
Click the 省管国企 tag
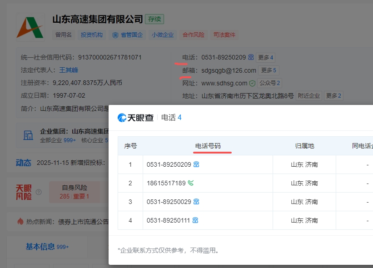pyautogui.click(x=127, y=35)
